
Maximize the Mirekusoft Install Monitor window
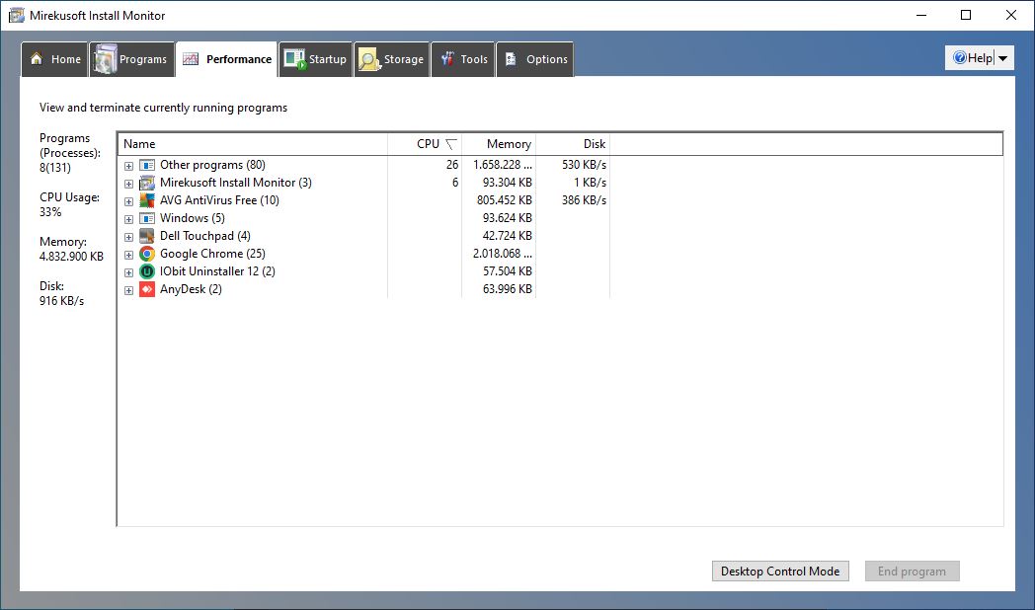pyautogui.click(x=966, y=15)
